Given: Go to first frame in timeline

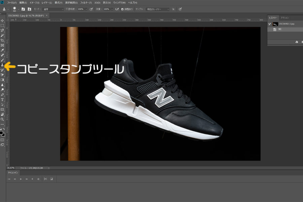Looking at the screenshot, I should pos(9,179).
